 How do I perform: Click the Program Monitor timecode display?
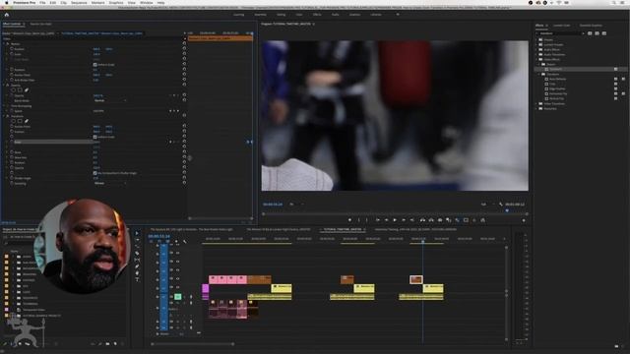click(x=273, y=205)
